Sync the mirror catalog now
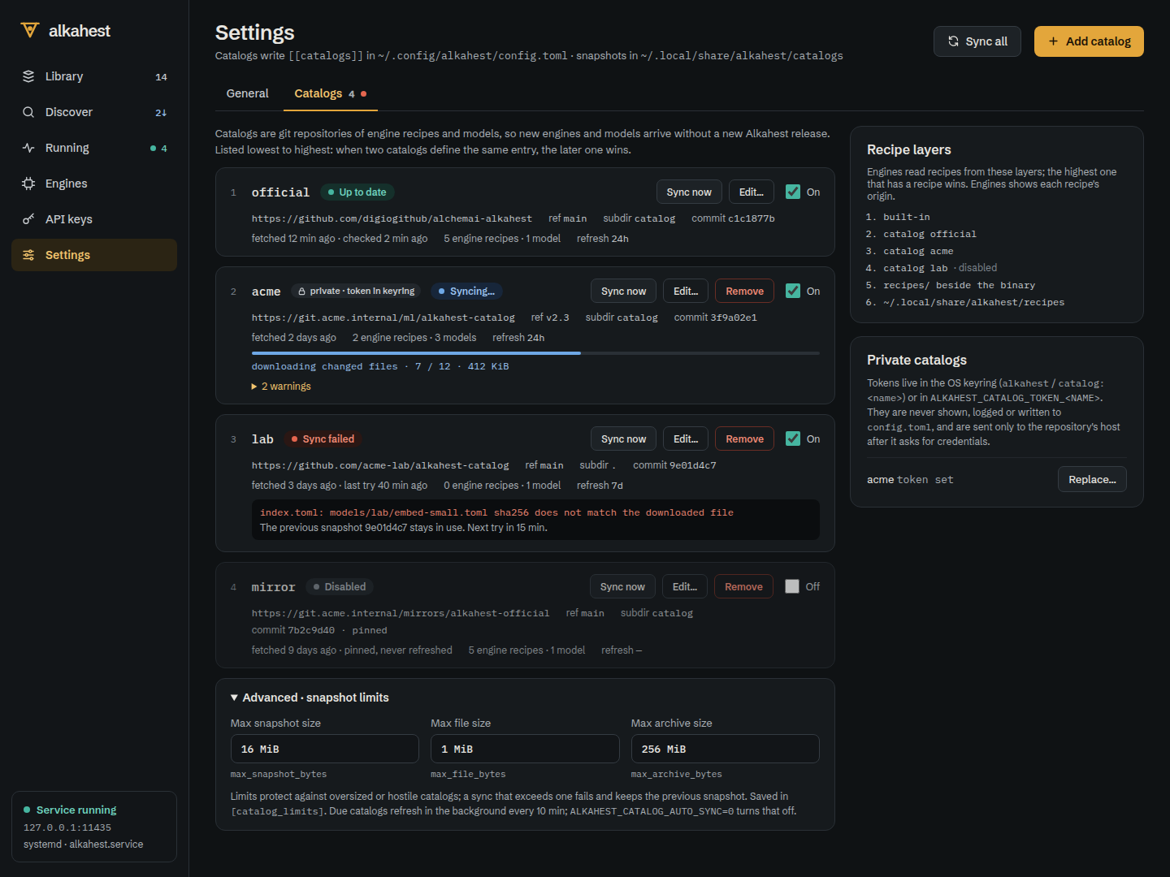The width and height of the screenshot is (1170, 877). click(622, 586)
